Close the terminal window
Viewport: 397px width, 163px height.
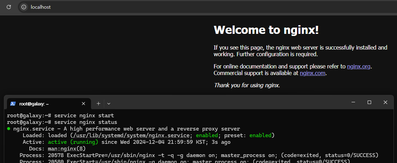(x=385, y=102)
